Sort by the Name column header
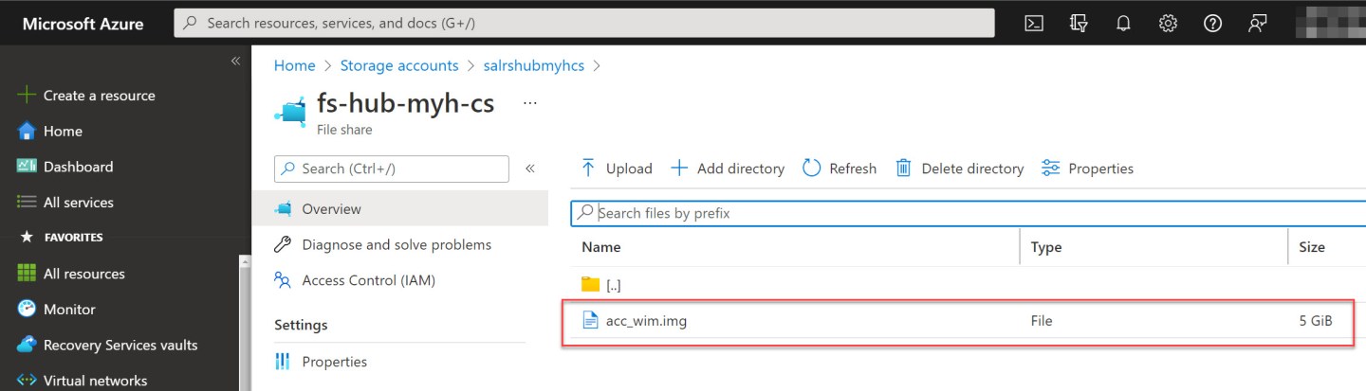Viewport: 1366px width, 391px height. point(601,247)
